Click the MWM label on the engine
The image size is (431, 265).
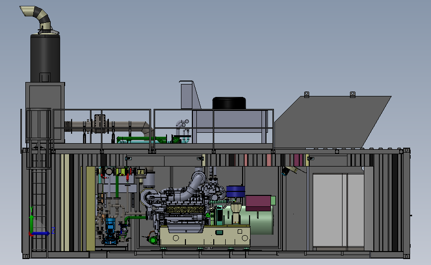[x=186, y=210]
